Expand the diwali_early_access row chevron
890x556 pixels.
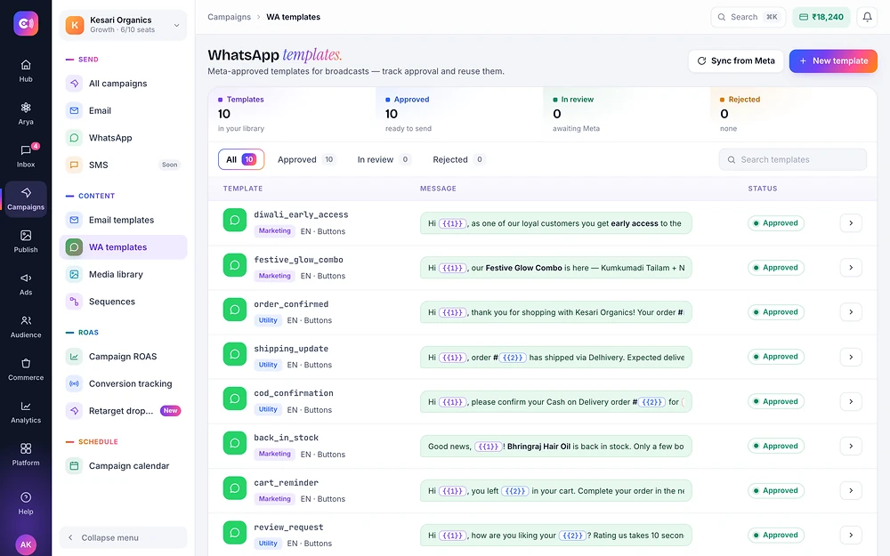pyautogui.click(x=851, y=223)
